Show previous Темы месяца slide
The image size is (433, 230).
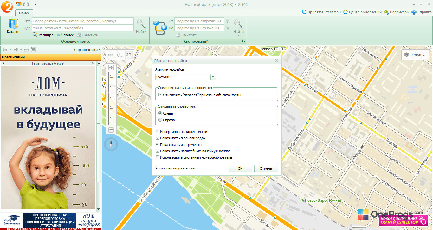point(4,63)
